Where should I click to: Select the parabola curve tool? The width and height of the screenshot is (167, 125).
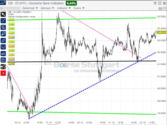(x=3, y=47)
